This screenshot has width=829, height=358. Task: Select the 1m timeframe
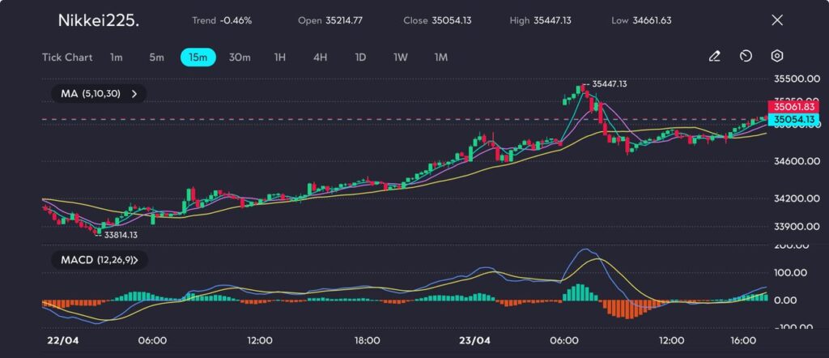tap(117, 58)
